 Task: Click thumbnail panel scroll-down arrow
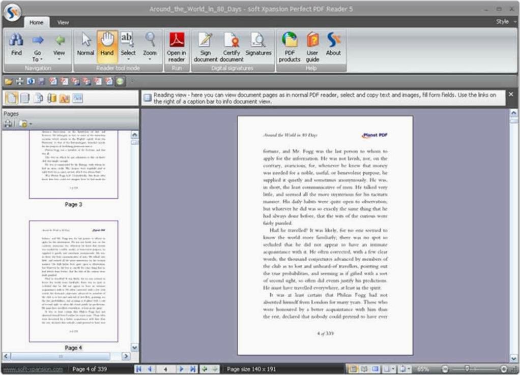135,348
